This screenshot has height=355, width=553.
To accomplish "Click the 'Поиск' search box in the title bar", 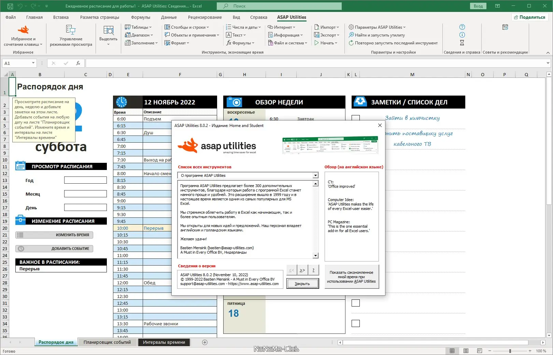I will [x=279, y=6].
